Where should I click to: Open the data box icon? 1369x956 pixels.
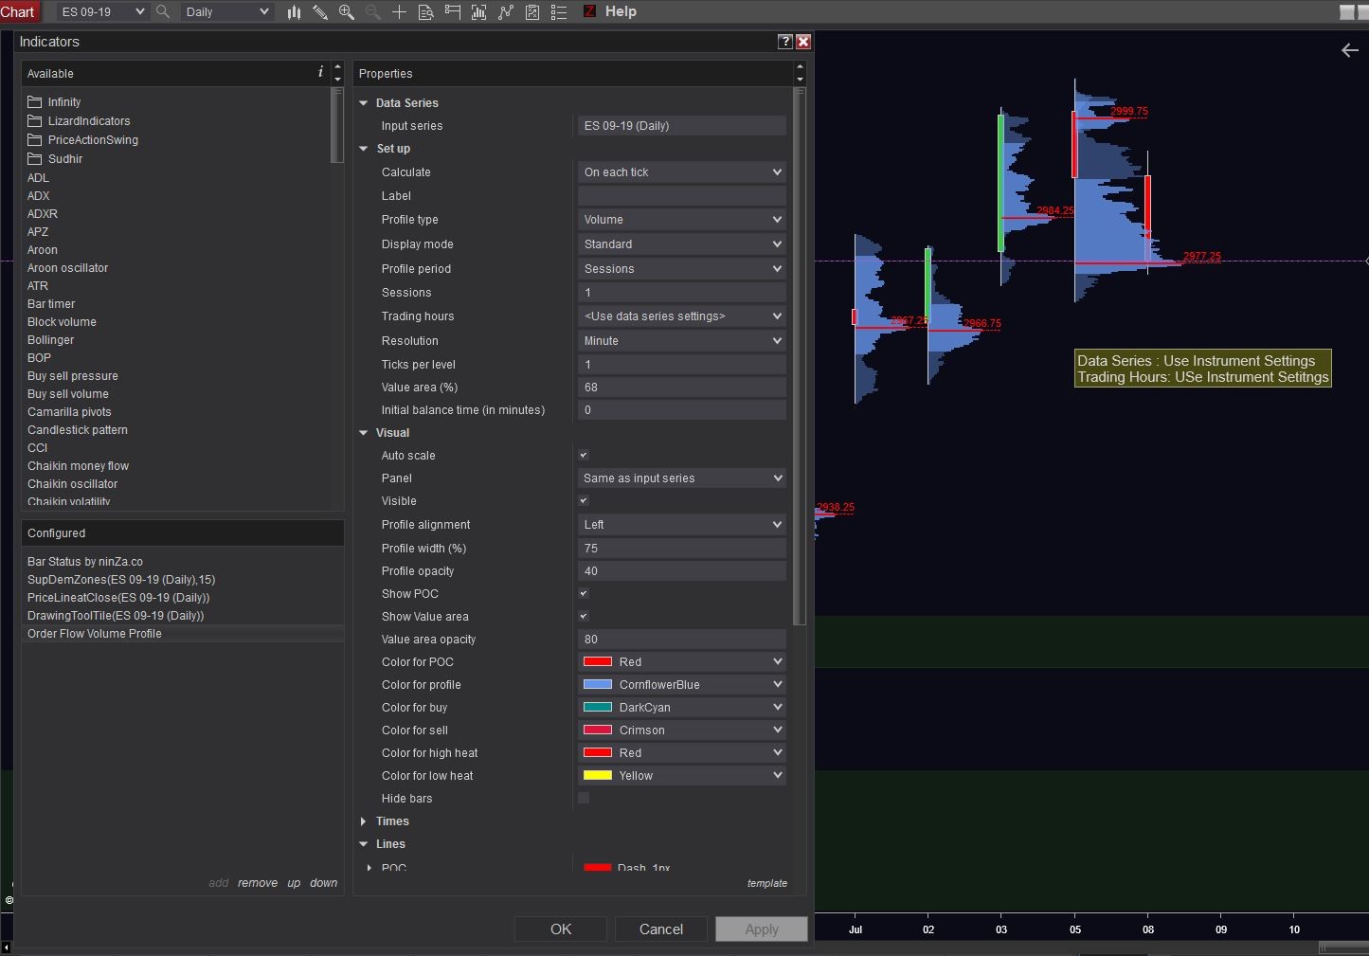pyautogui.click(x=425, y=11)
